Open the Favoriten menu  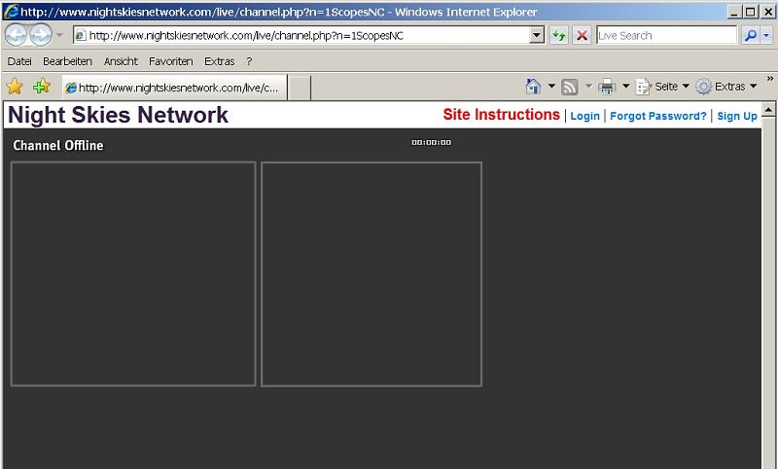[x=171, y=61]
